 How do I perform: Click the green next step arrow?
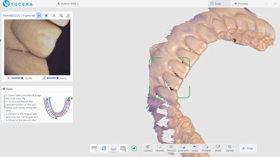[134, 148]
